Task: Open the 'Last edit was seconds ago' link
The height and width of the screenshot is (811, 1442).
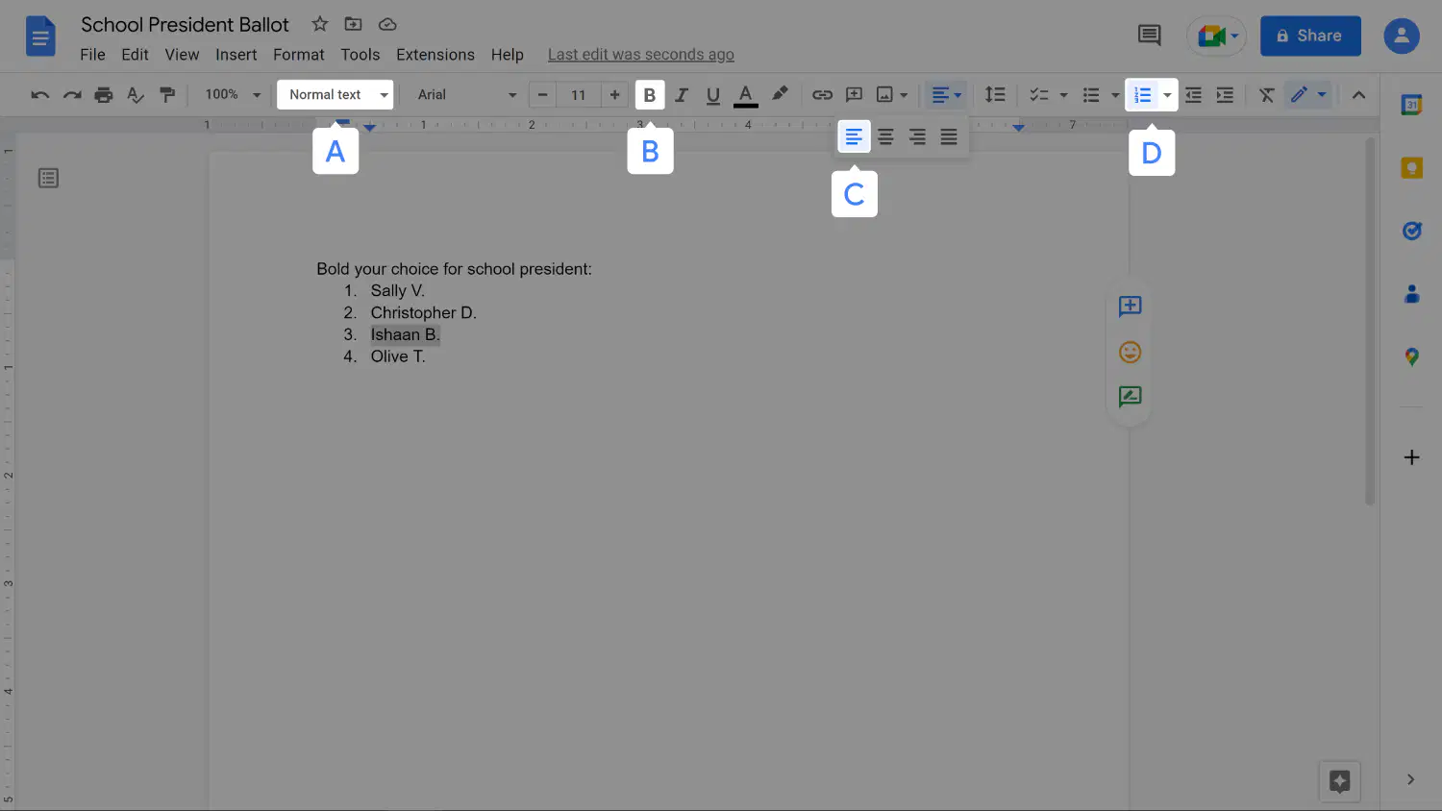Action: pyautogui.click(x=641, y=55)
